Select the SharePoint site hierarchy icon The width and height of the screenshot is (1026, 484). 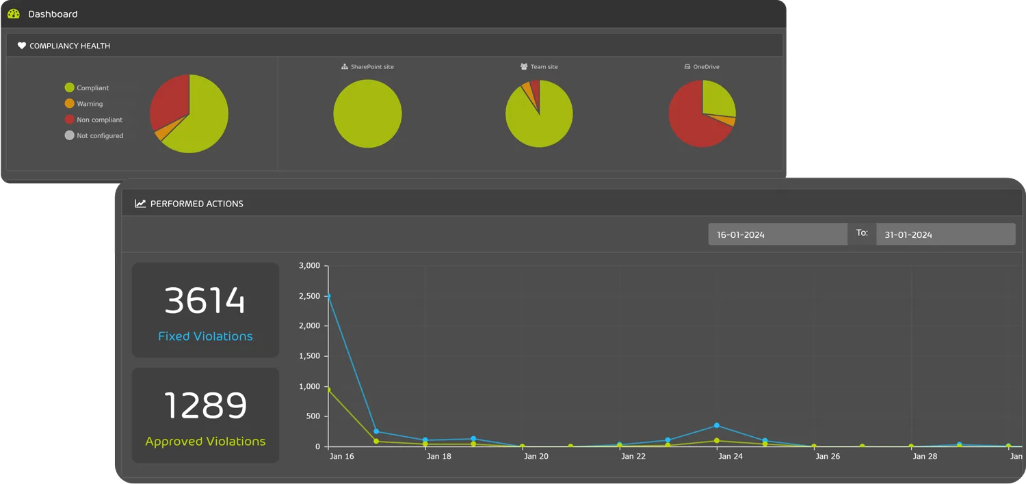coord(343,66)
